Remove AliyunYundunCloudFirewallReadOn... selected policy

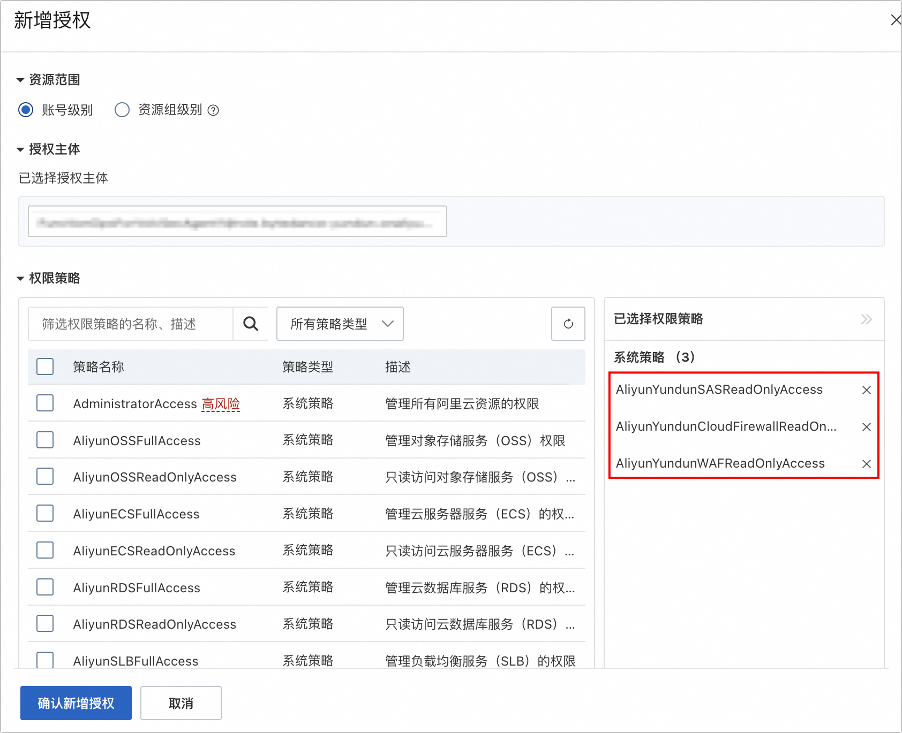tap(867, 427)
